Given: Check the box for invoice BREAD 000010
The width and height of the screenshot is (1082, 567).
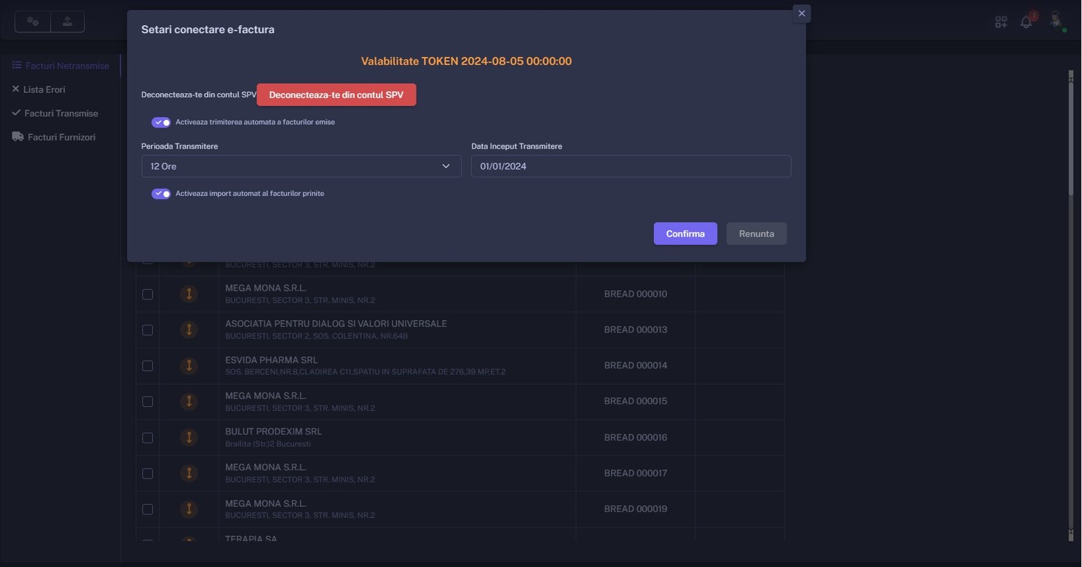Looking at the screenshot, I should point(147,294).
